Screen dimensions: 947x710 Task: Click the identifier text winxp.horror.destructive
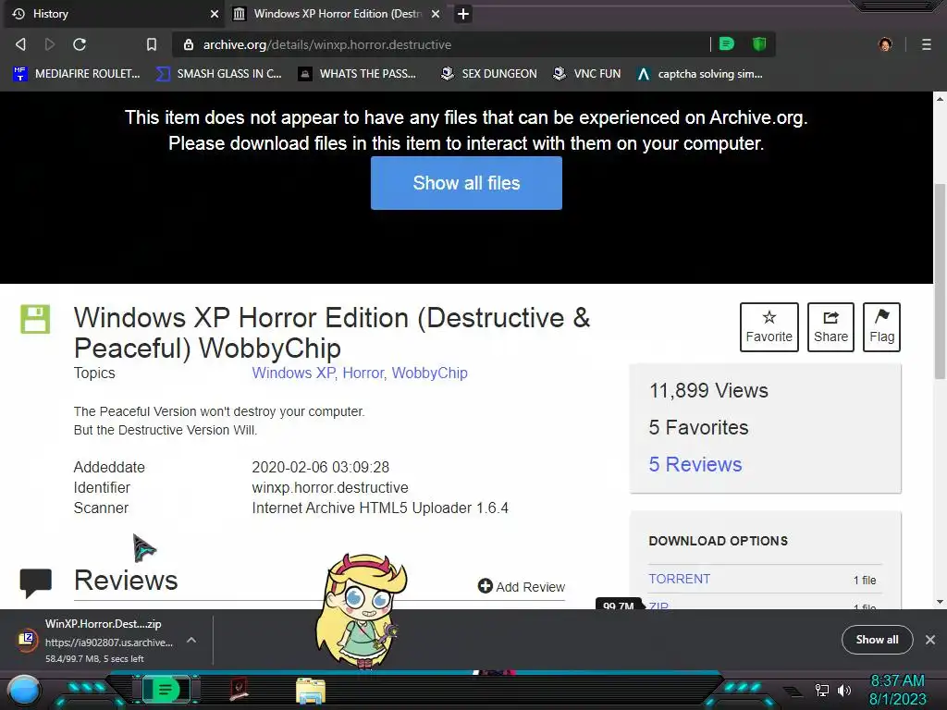pos(330,488)
